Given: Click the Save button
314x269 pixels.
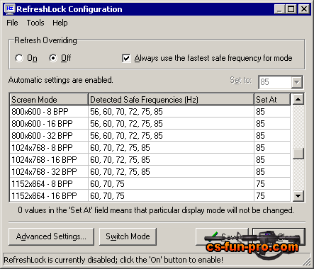Looking at the screenshot, I should 222,236.
